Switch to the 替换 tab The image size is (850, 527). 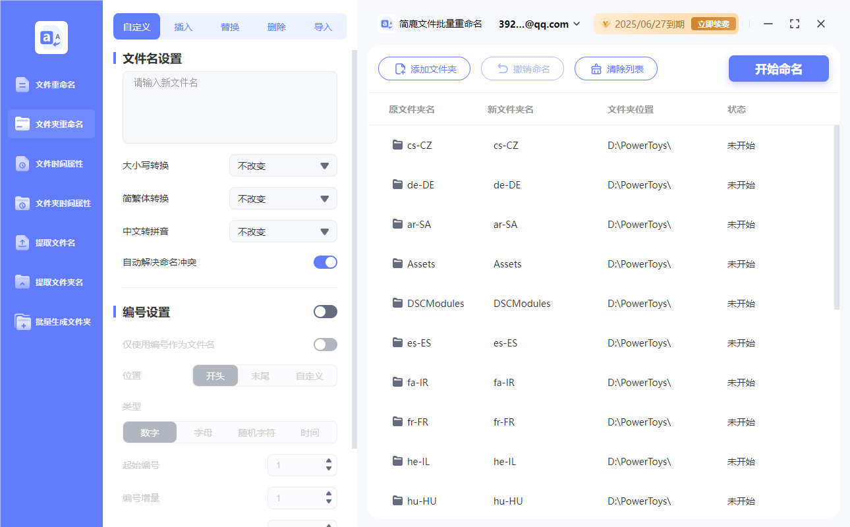(x=229, y=26)
